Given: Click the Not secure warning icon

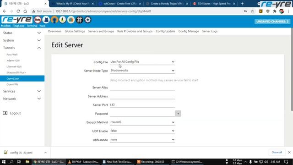Looking at the screenshot, I should (x=33, y=11).
